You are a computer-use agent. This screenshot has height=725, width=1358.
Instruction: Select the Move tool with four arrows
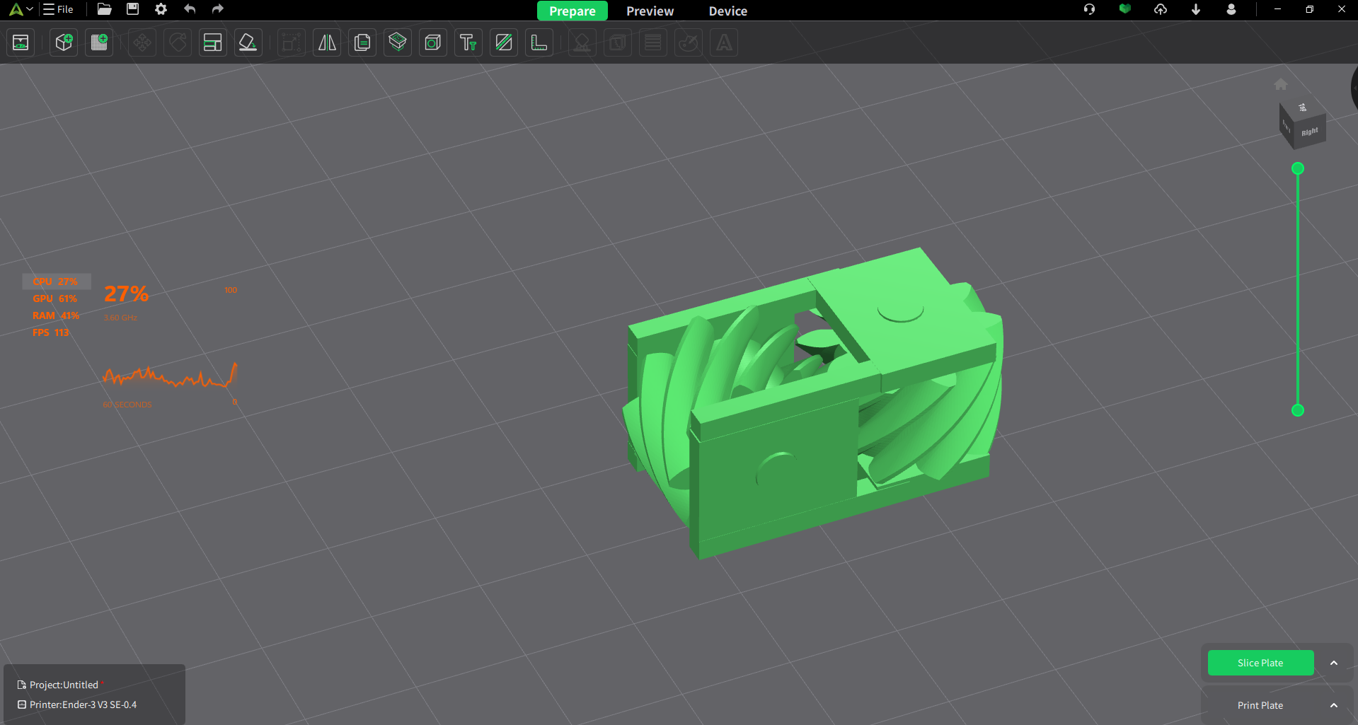pyautogui.click(x=142, y=43)
